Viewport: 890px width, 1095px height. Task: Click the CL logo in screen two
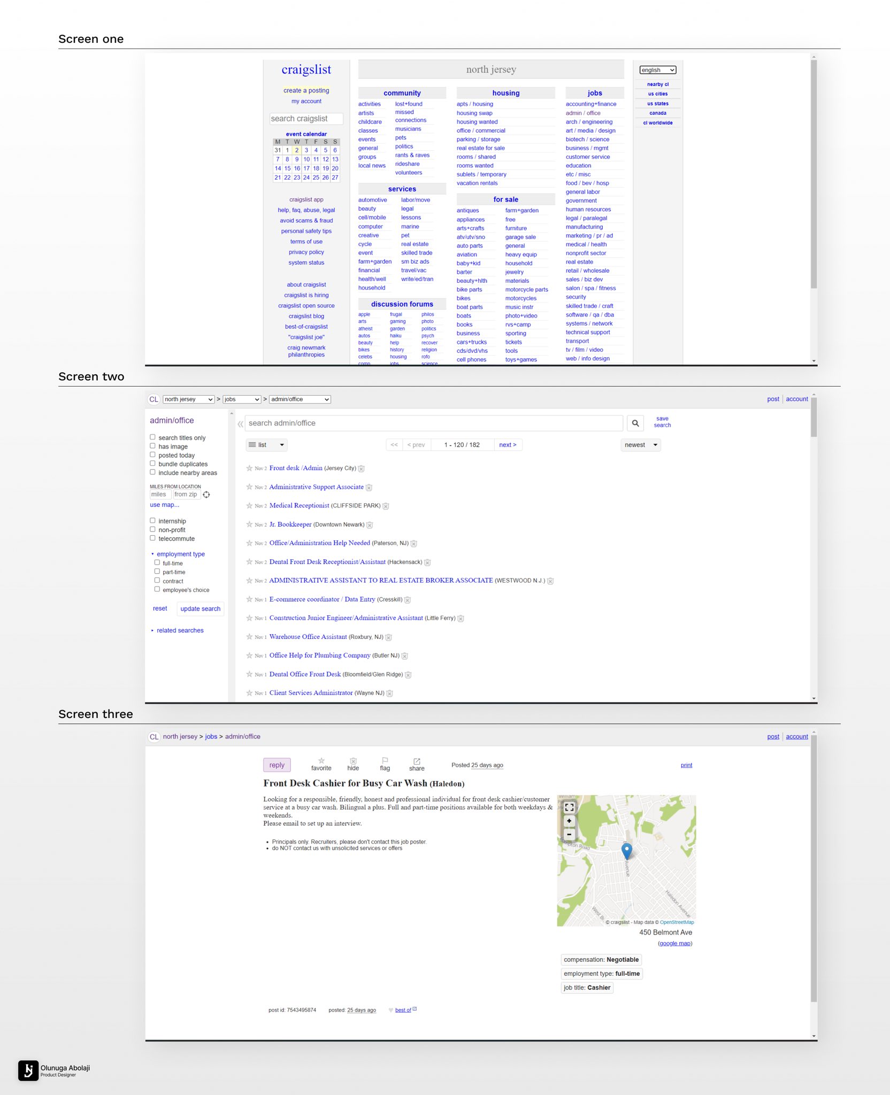(x=154, y=399)
